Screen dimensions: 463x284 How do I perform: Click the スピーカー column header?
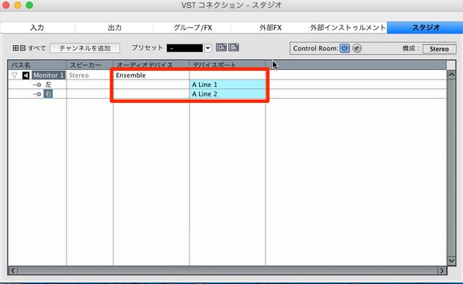pyautogui.click(x=90, y=65)
